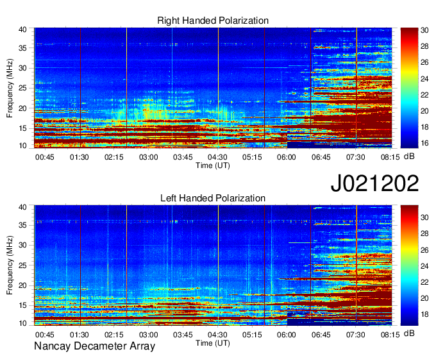Click the Left Handed plot's color scale bar

coord(409,265)
